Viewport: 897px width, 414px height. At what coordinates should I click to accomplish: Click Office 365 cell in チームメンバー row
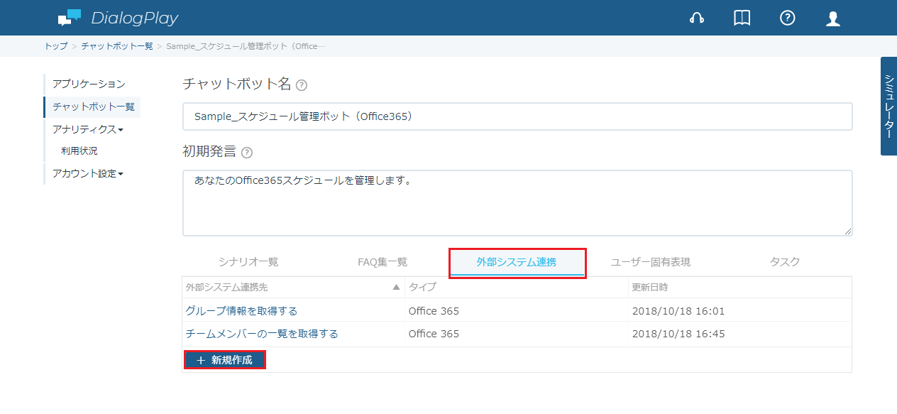pyautogui.click(x=434, y=334)
